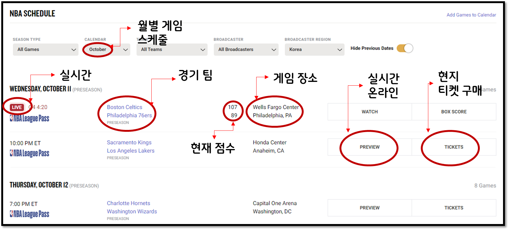
Task: Open the Charlotte Hornets team link
Action: 128,203
